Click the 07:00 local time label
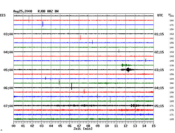This screenshot has height=133, width=175. point(8,106)
